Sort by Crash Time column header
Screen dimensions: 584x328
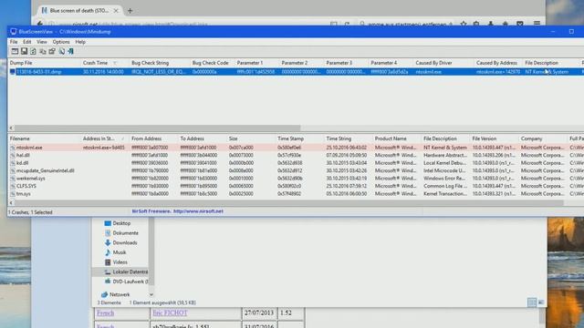click(x=105, y=63)
